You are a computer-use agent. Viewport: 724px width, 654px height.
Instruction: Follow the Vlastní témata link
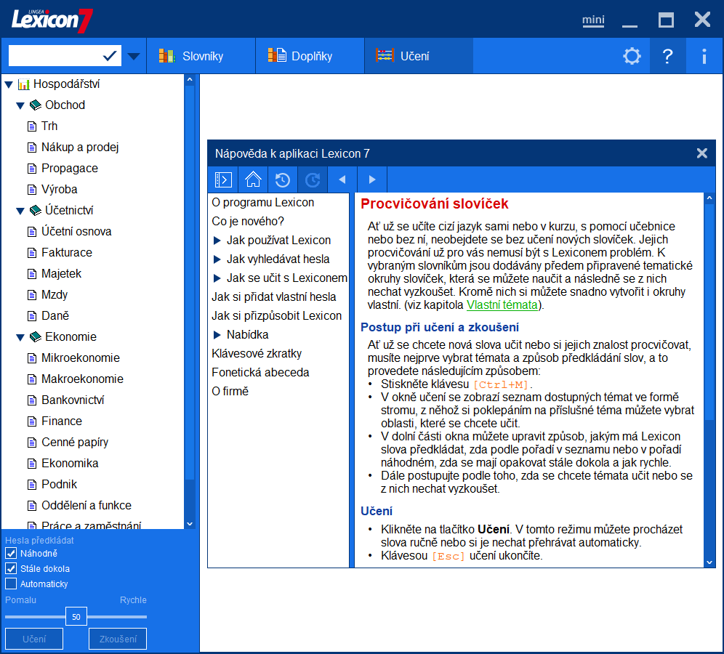pyautogui.click(x=502, y=304)
